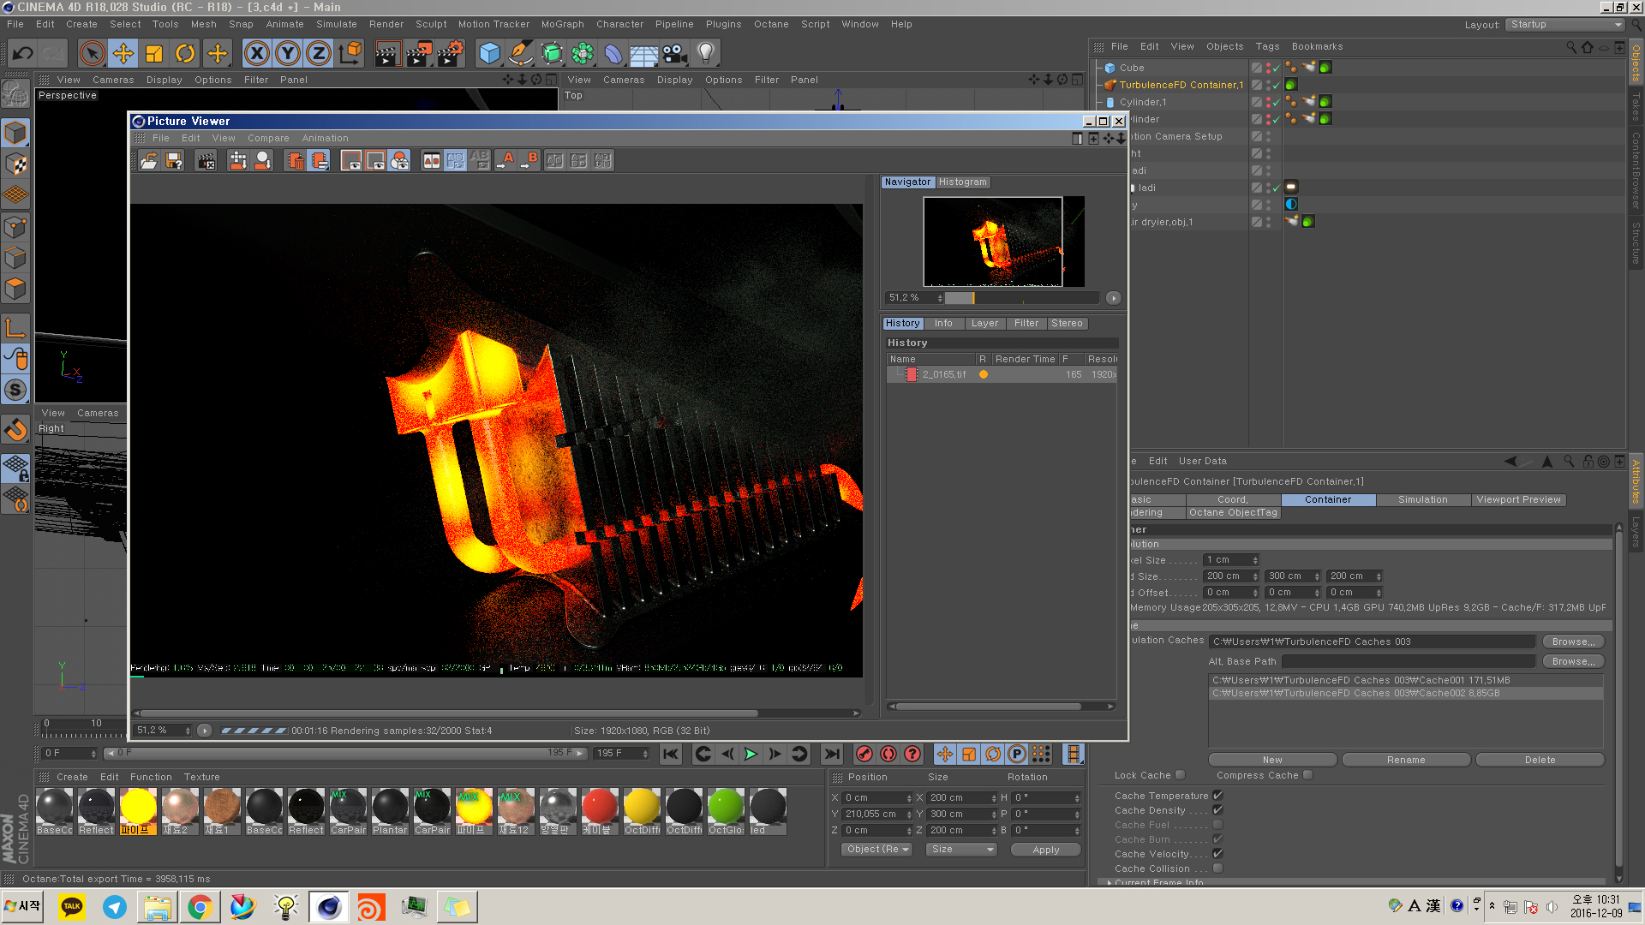The width and height of the screenshot is (1645, 925).
Task: Open the spline Pen tool
Action: coord(521,53)
